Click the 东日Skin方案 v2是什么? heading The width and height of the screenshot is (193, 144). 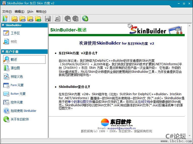(78, 53)
